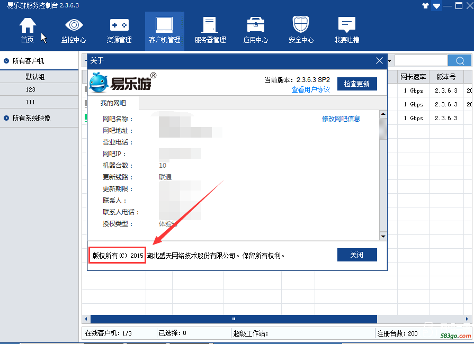This screenshot has width=474, height=344.
Task: Click the 易乐游服务控制台 2.3.6.3 window title
Action: [43, 5]
